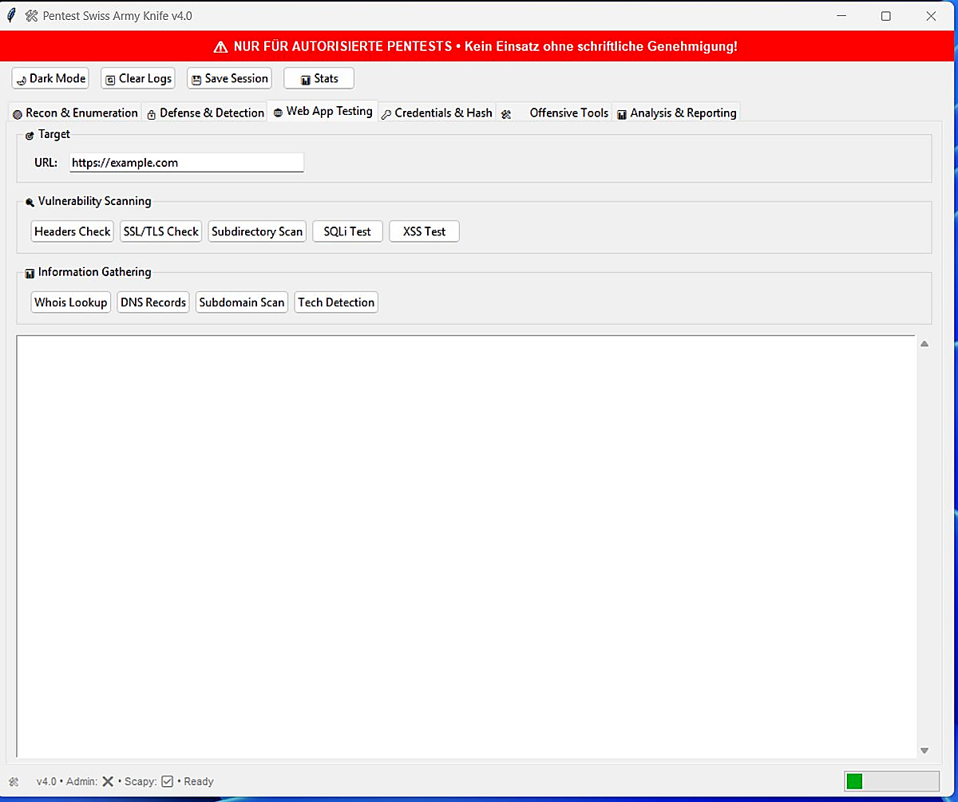Open the Stats button
This screenshot has height=802, width=958.
pos(319,78)
